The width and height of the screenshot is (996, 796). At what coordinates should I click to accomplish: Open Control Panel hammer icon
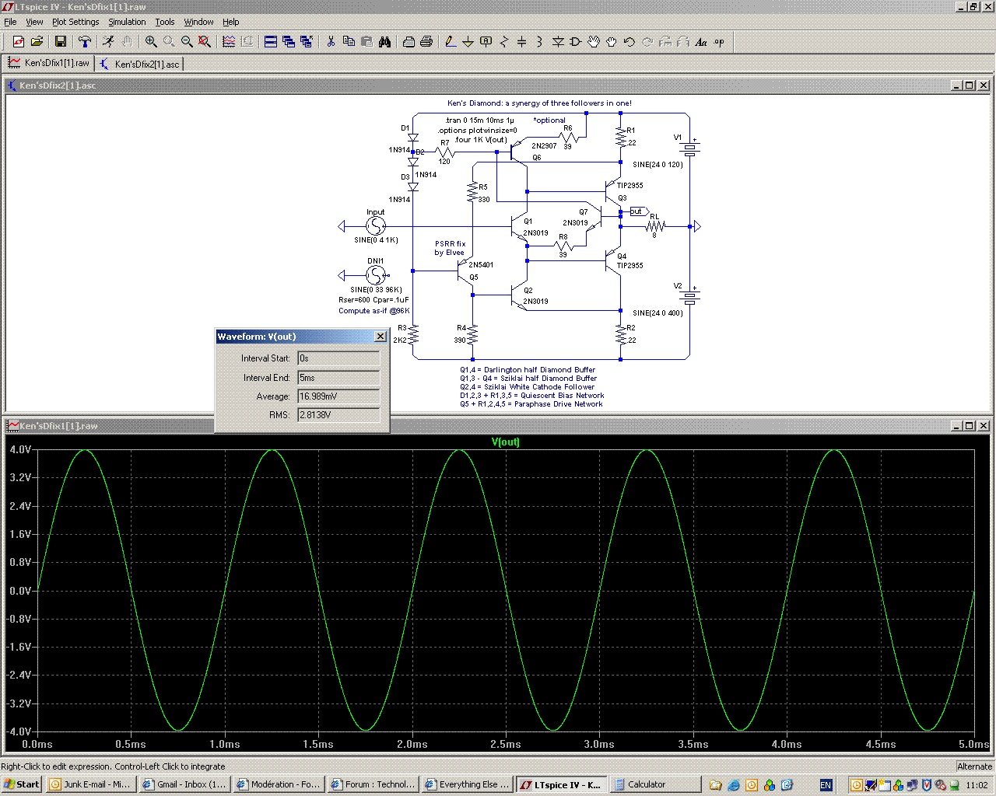pyautogui.click(x=85, y=42)
